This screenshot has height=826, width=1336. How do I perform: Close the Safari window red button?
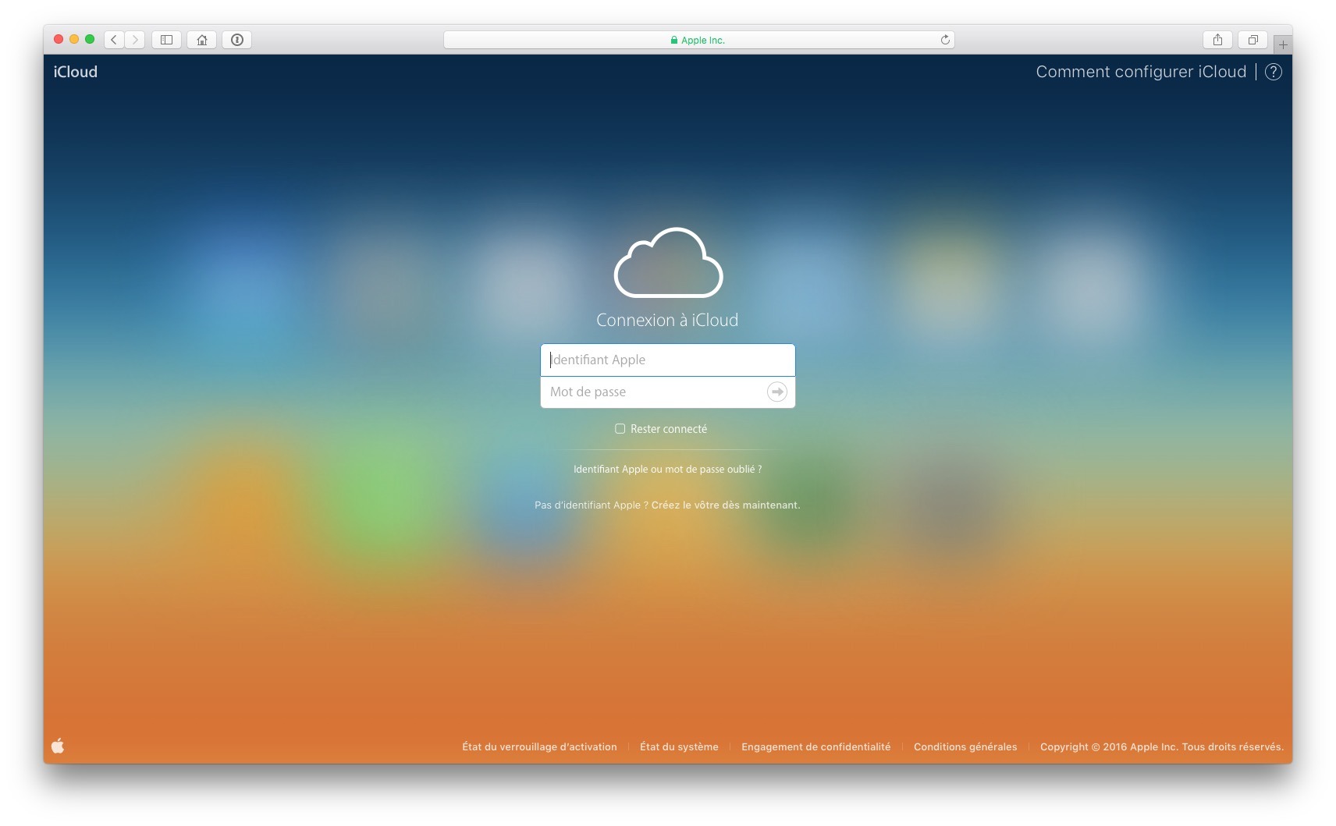[x=59, y=39]
